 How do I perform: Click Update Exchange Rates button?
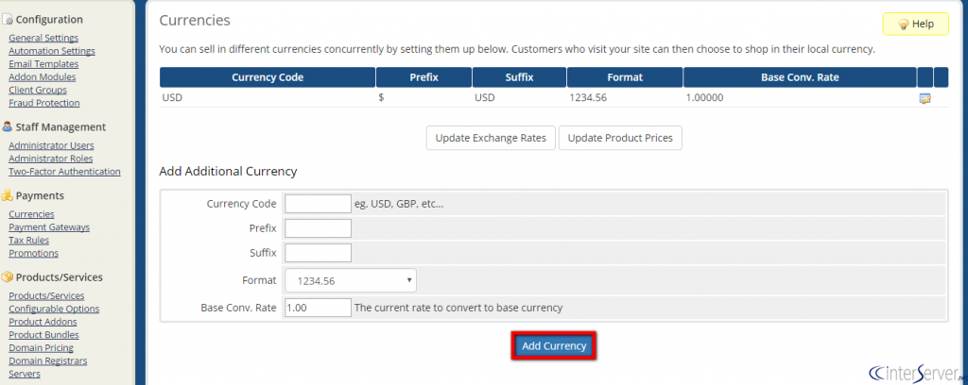point(491,138)
